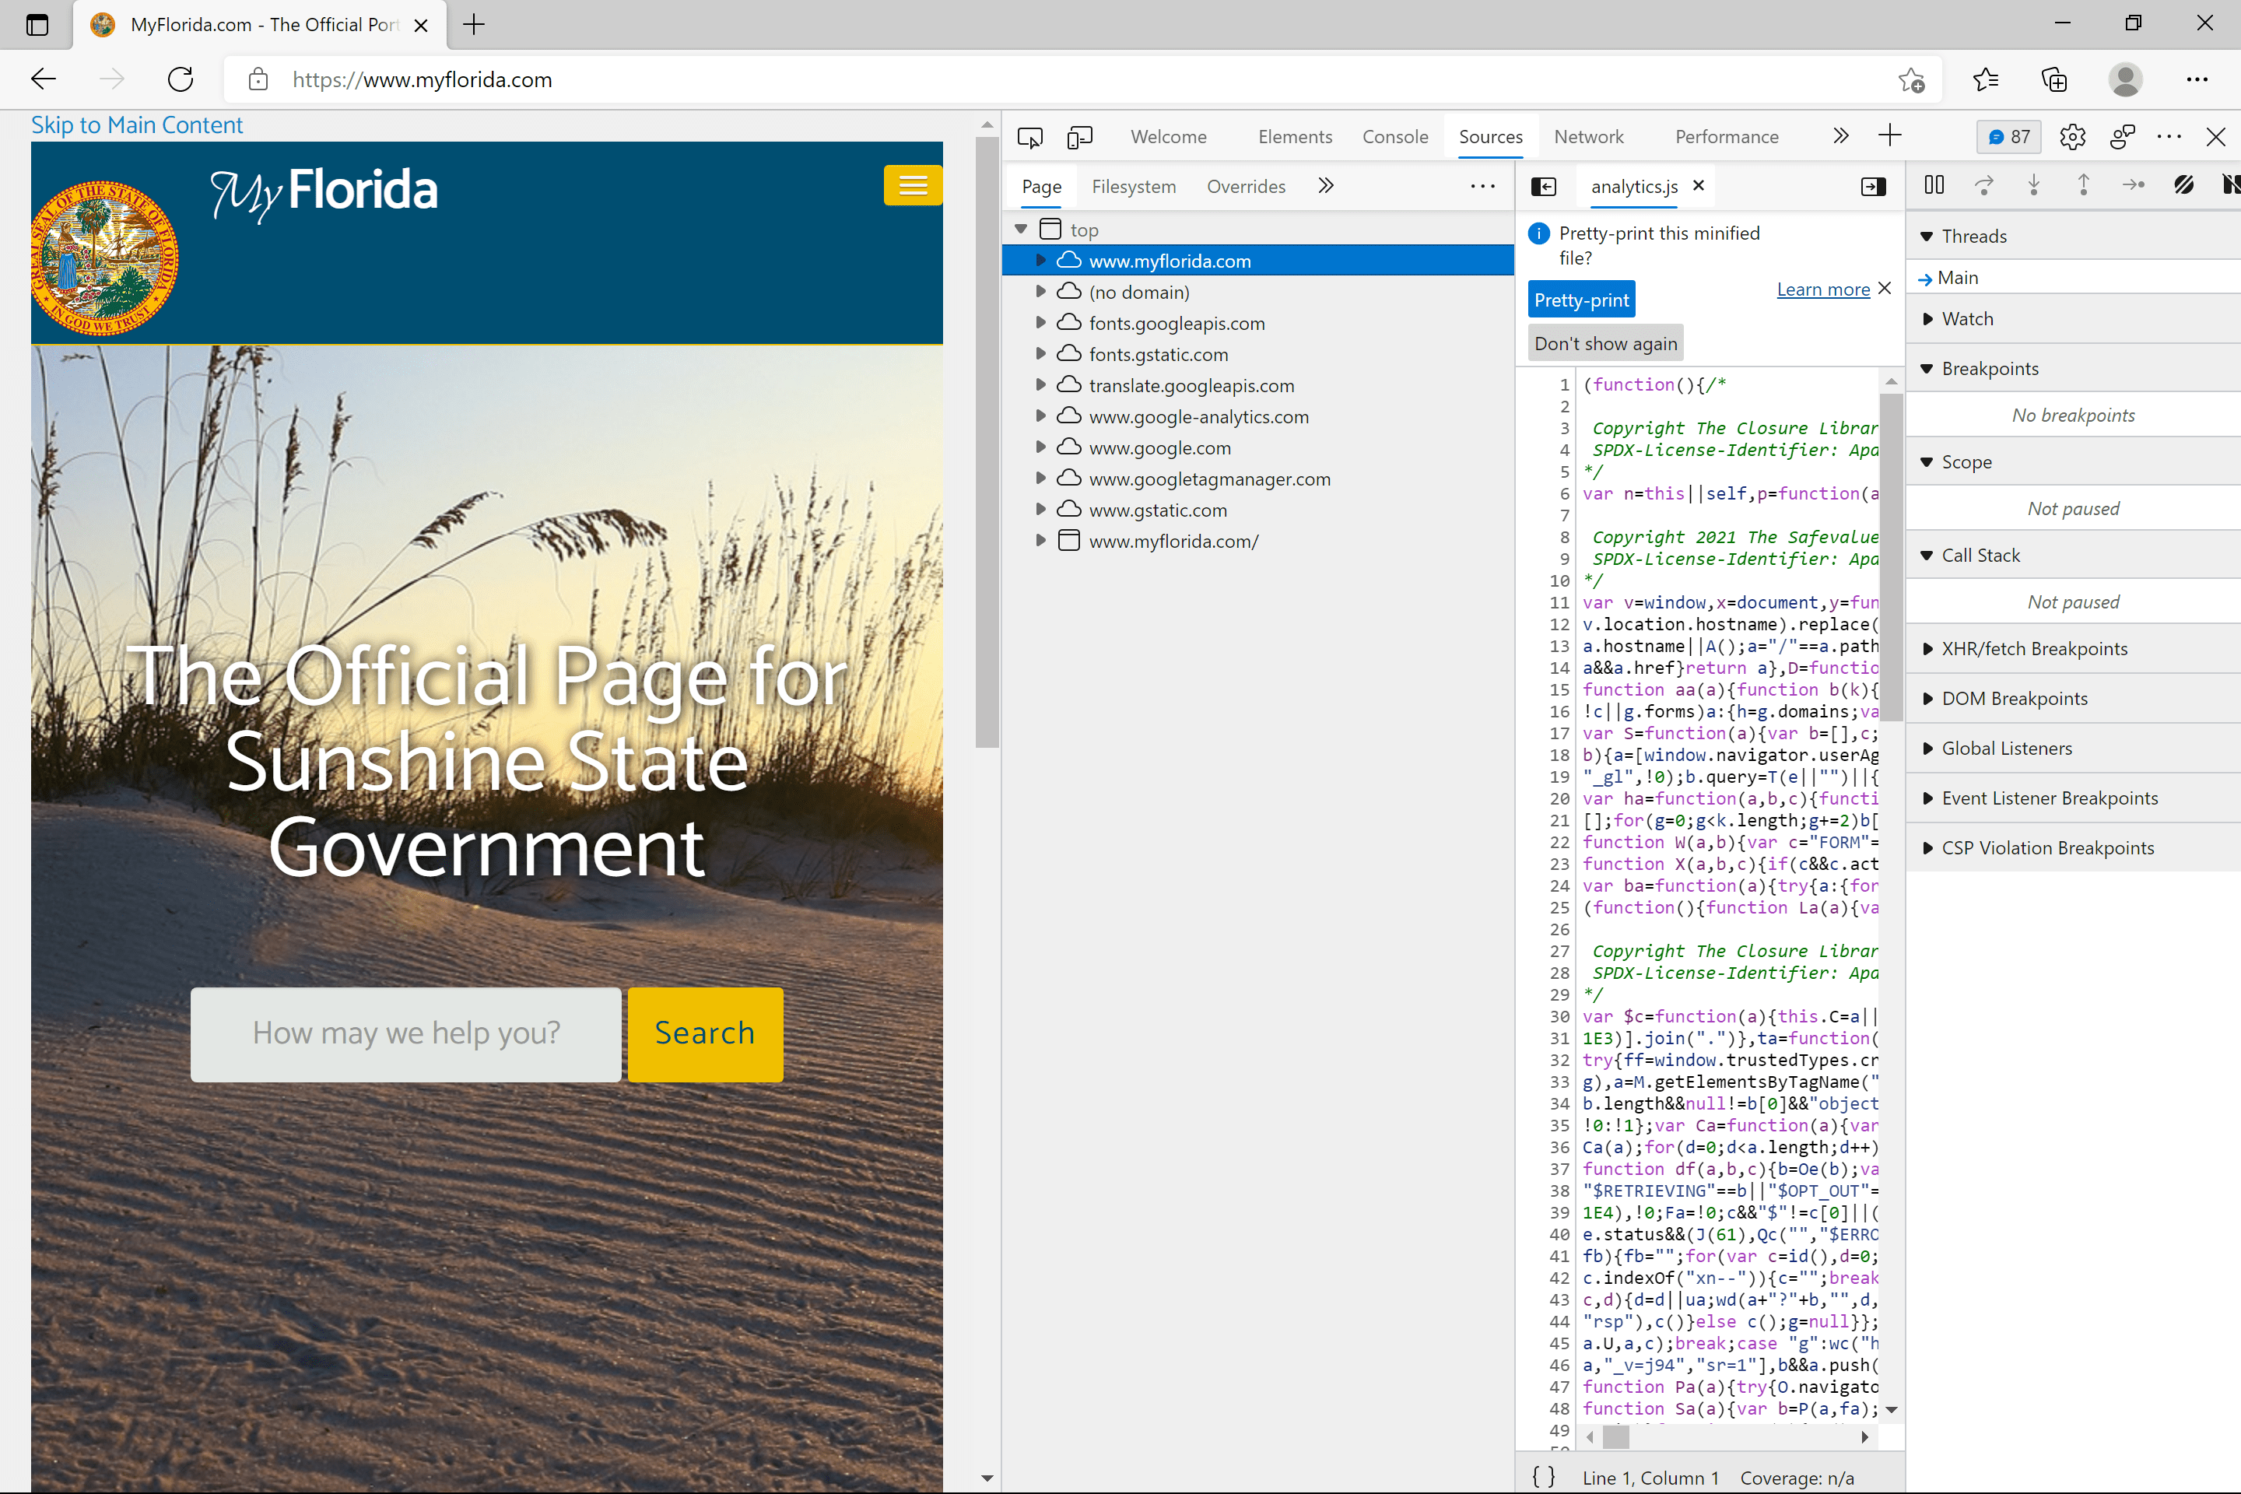This screenshot has width=2241, height=1494.
Task: Hide the file navigator pane icon
Action: point(1544,187)
